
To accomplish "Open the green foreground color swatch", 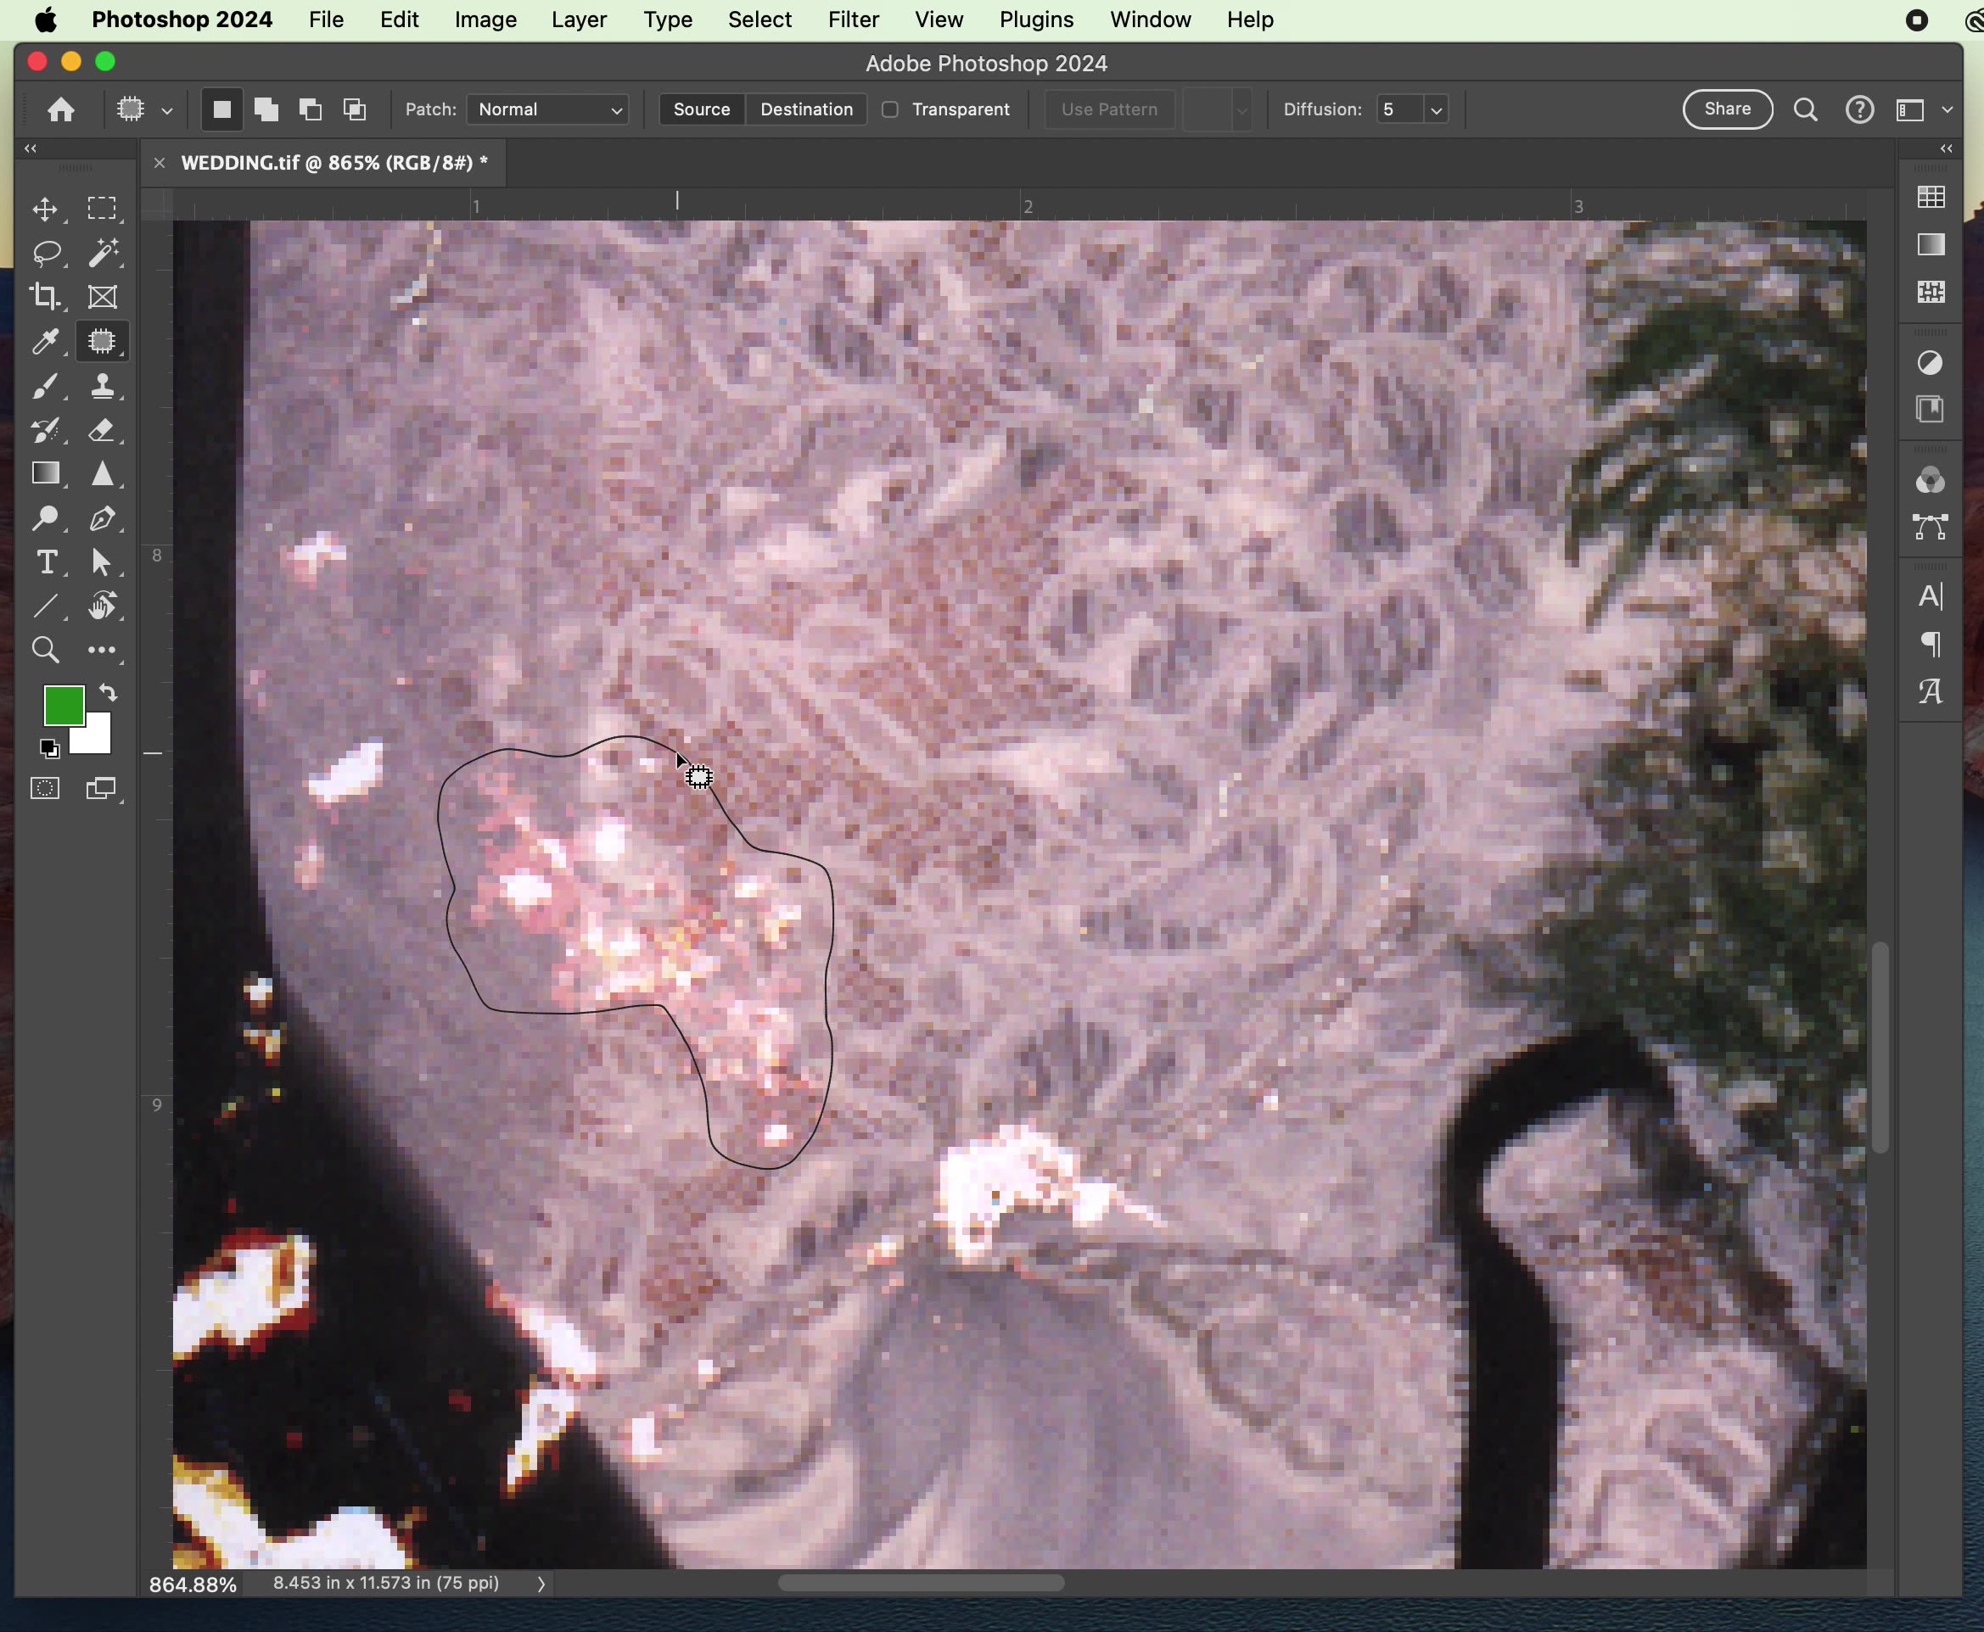I will point(63,705).
